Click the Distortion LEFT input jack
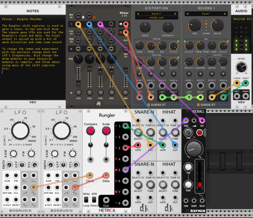This screenshot has width=253, height=218. (139, 97)
